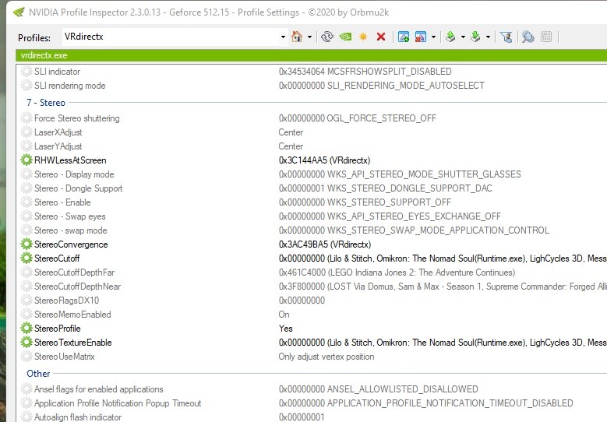607x422 pixels.
Task: Click the LaserXAdjust value Center
Action: (291, 132)
